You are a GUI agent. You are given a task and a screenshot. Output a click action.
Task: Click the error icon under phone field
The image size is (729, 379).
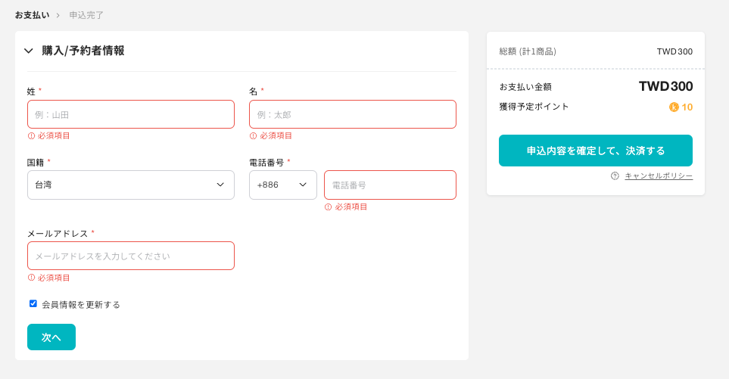click(x=329, y=207)
